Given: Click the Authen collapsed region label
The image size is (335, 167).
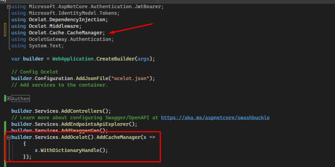Looking at the screenshot, I should point(21,99).
